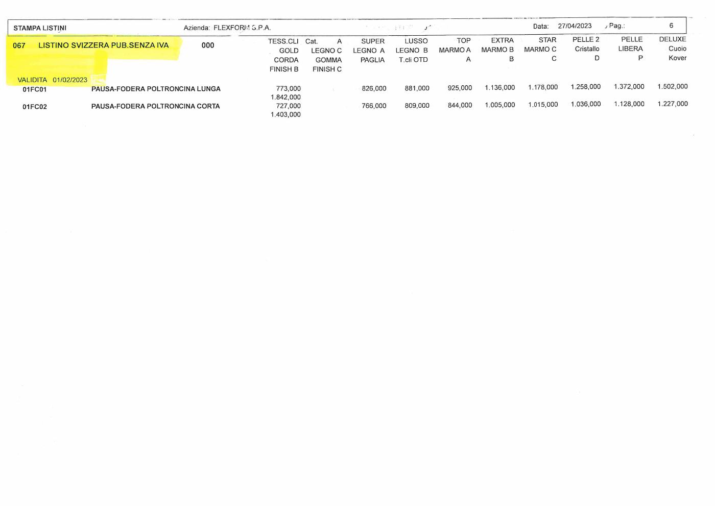Click the LISTINO SVIZZERA PUB.SENZA IVA title
Screen dimensions: 715x506
[103, 45]
